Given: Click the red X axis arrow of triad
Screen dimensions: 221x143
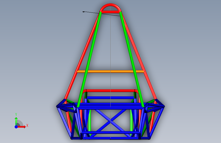Looking at the screenshot, I should tap(21, 127).
